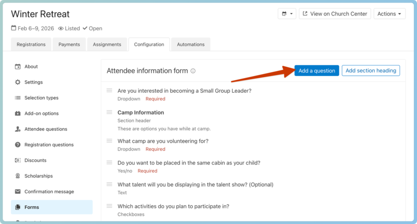Click the Registration questions help icon
417x224 pixels.
tap(18, 145)
